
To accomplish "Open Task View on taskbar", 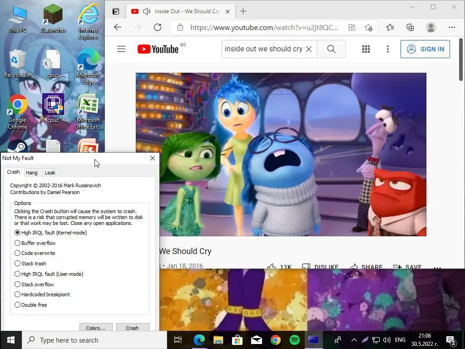I will point(178,340).
